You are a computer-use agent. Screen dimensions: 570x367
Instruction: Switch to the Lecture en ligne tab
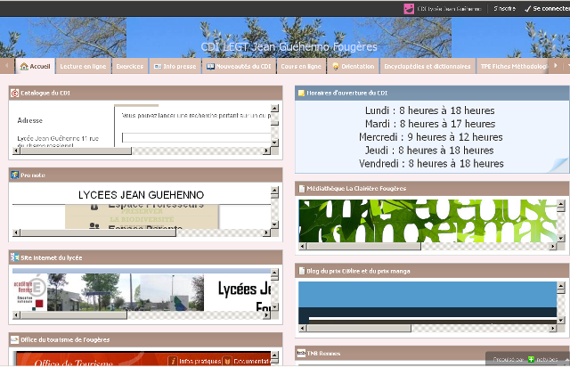[83, 66]
